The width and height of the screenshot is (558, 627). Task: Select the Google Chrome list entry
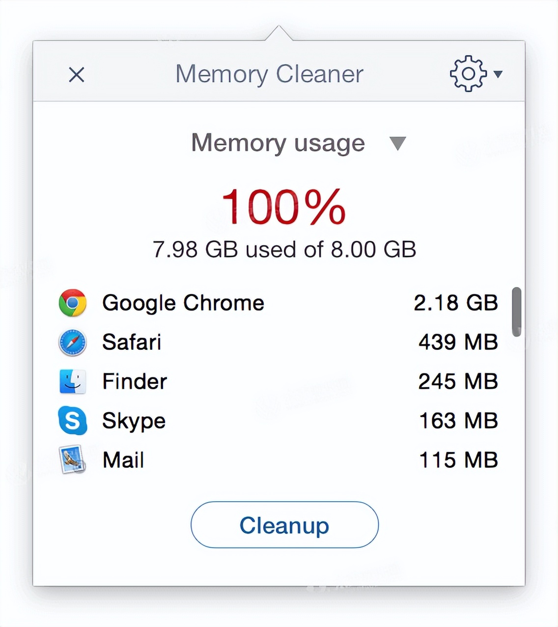183,303
